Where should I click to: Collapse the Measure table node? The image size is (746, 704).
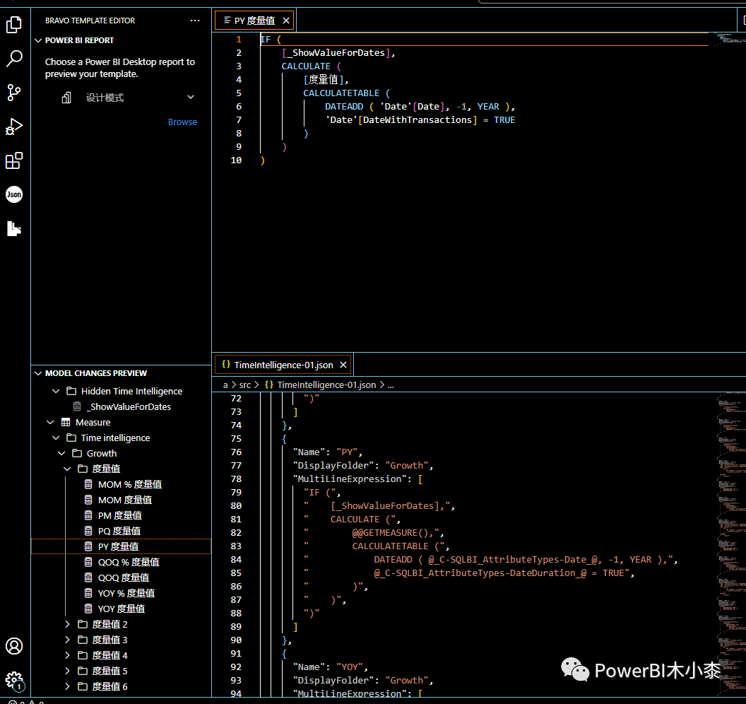pos(50,422)
